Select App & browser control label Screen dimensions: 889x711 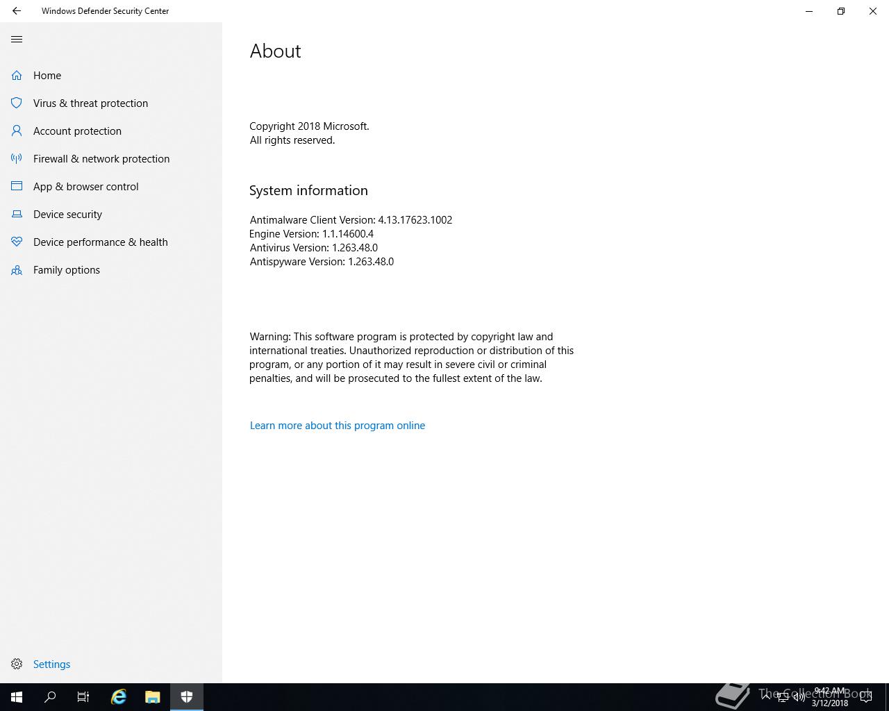(85, 186)
